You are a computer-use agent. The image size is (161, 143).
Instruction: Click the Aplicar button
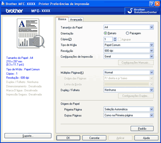pos(120,138)
